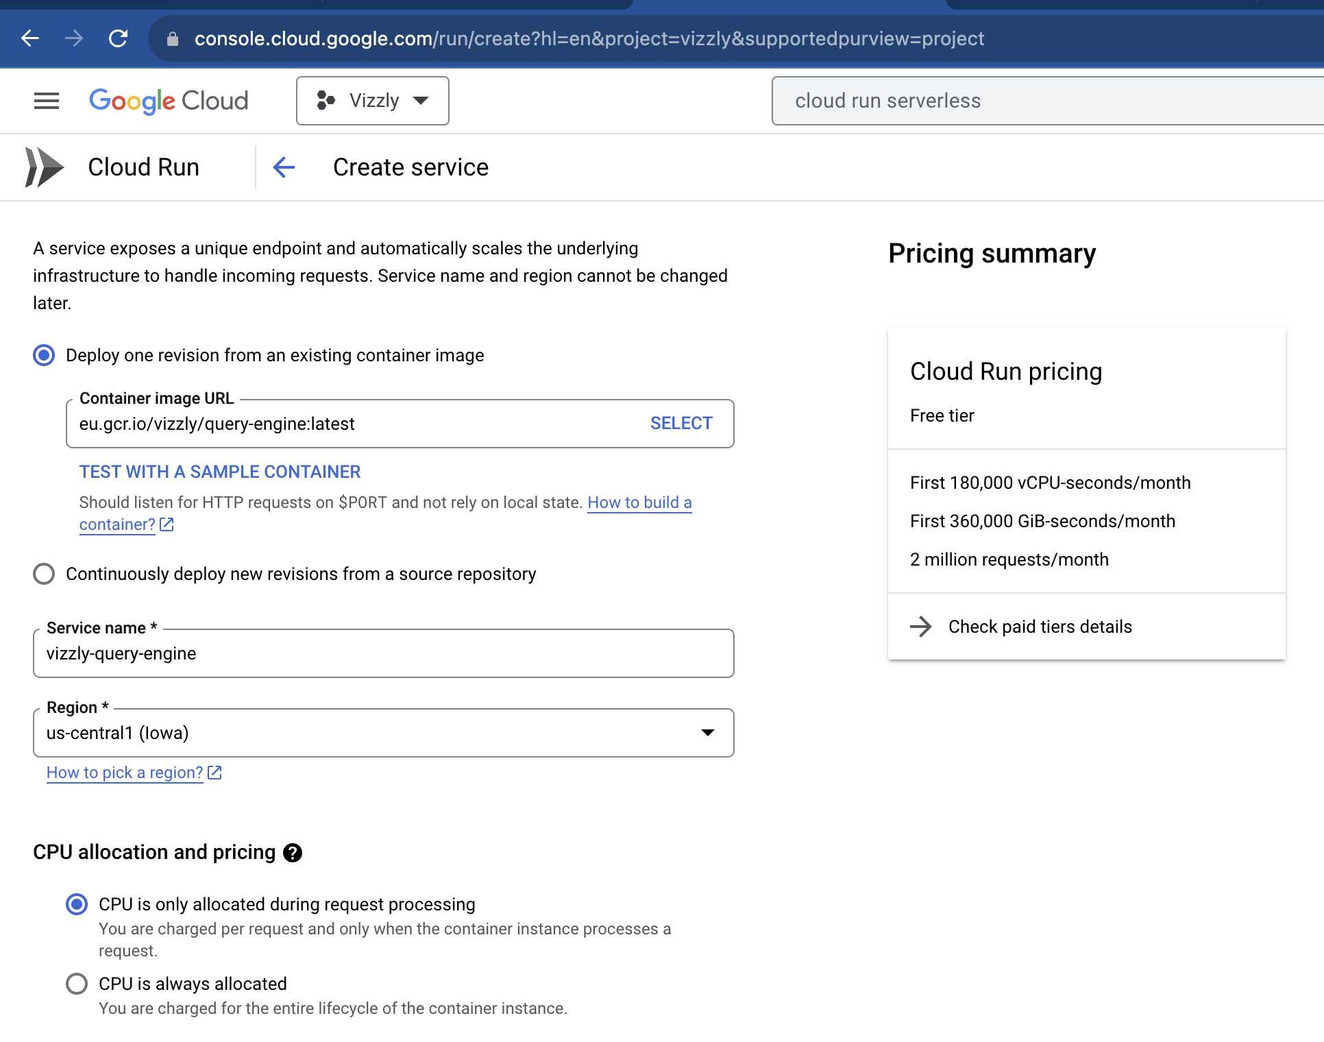Click TEST WITH A SAMPLE CONTAINER
The height and width of the screenshot is (1042, 1324).
pos(220,472)
